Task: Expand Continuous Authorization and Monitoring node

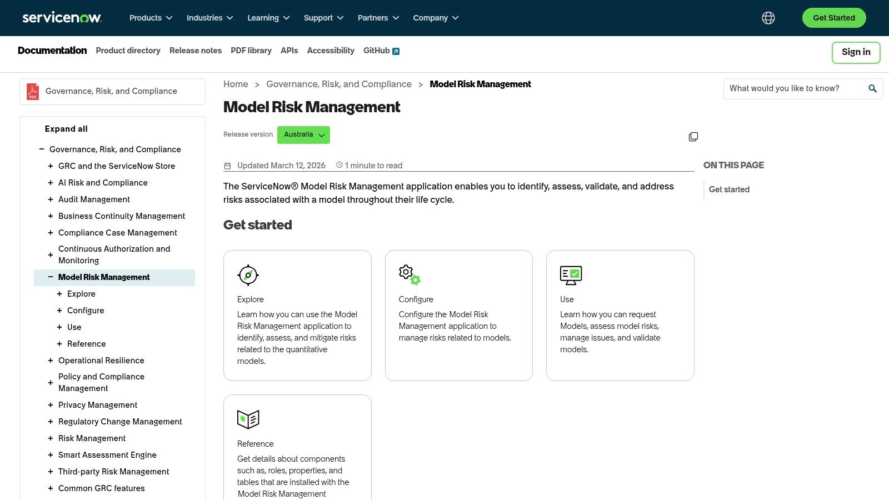Action: (x=51, y=255)
